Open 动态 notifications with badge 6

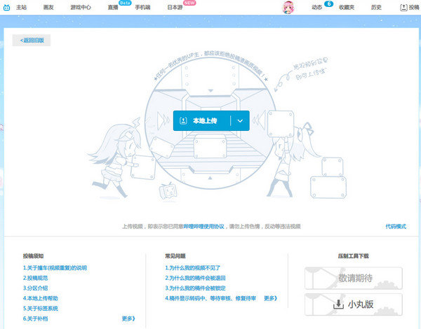click(x=316, y=7)
